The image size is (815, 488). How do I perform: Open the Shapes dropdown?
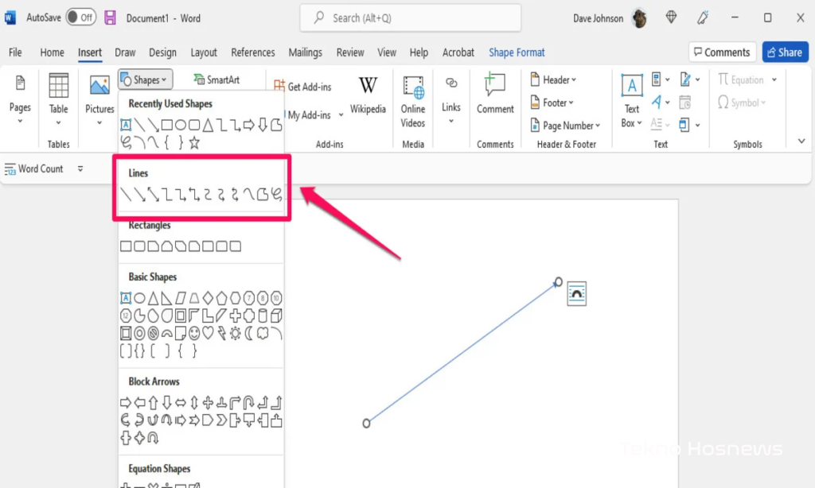[146, 80]
